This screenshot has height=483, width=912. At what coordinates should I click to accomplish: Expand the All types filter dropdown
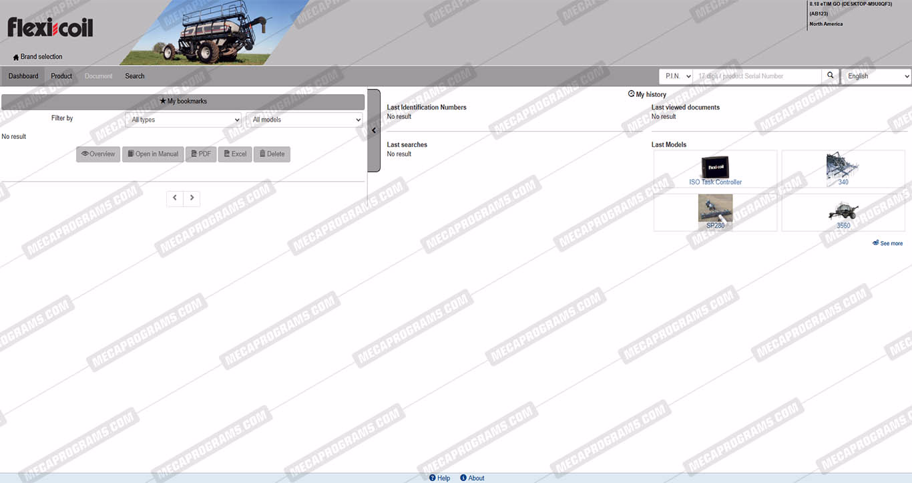tap(184, 120)
